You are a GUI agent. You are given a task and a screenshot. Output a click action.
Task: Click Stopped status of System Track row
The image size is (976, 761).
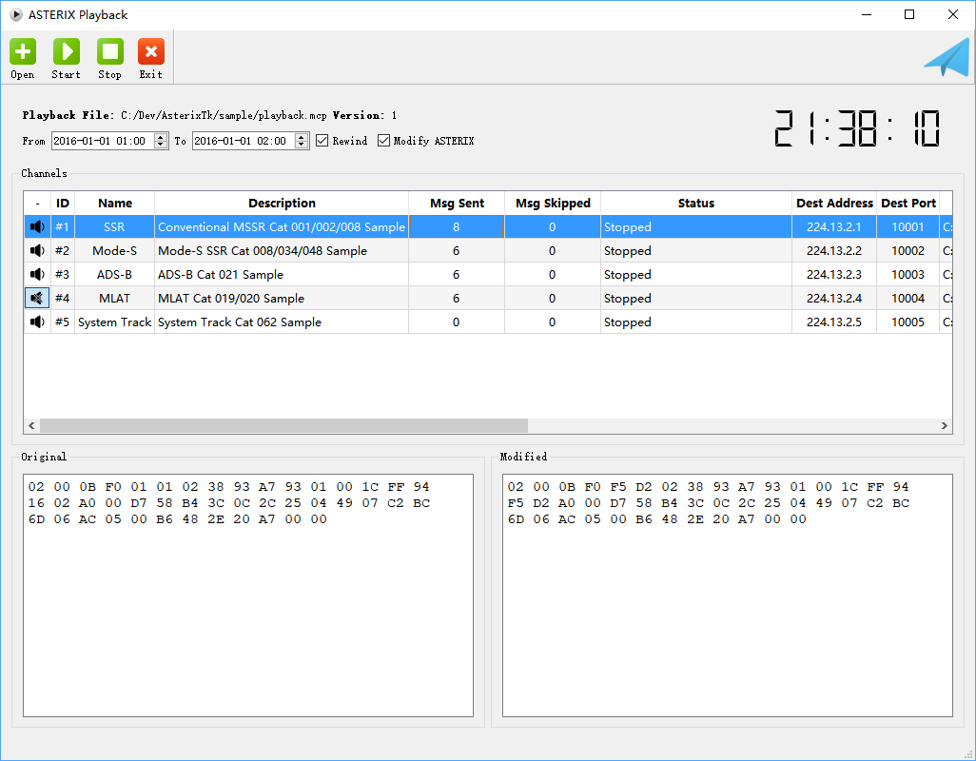[696, 322]
